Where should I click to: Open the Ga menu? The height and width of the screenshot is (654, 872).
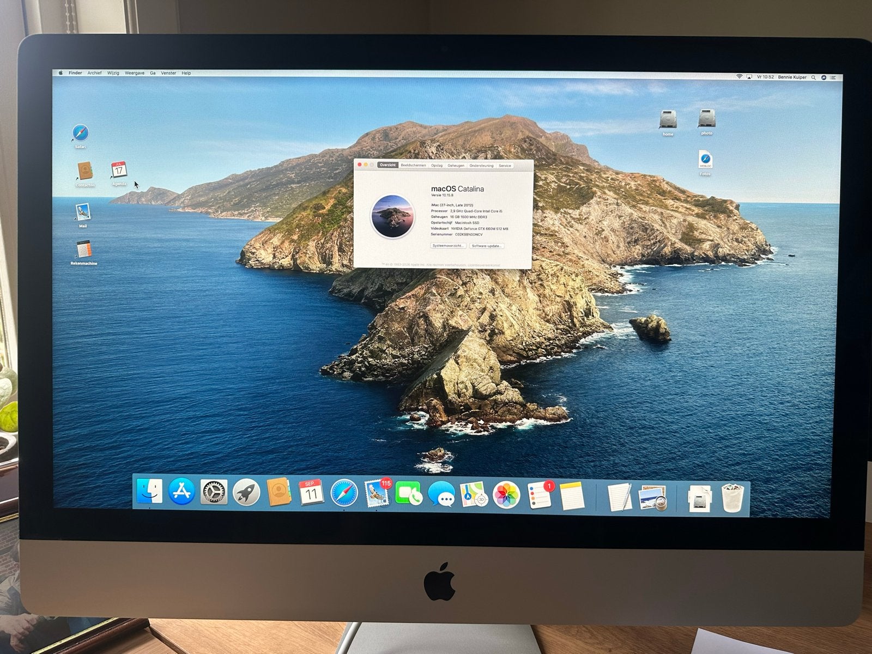[x=153, y=73]
